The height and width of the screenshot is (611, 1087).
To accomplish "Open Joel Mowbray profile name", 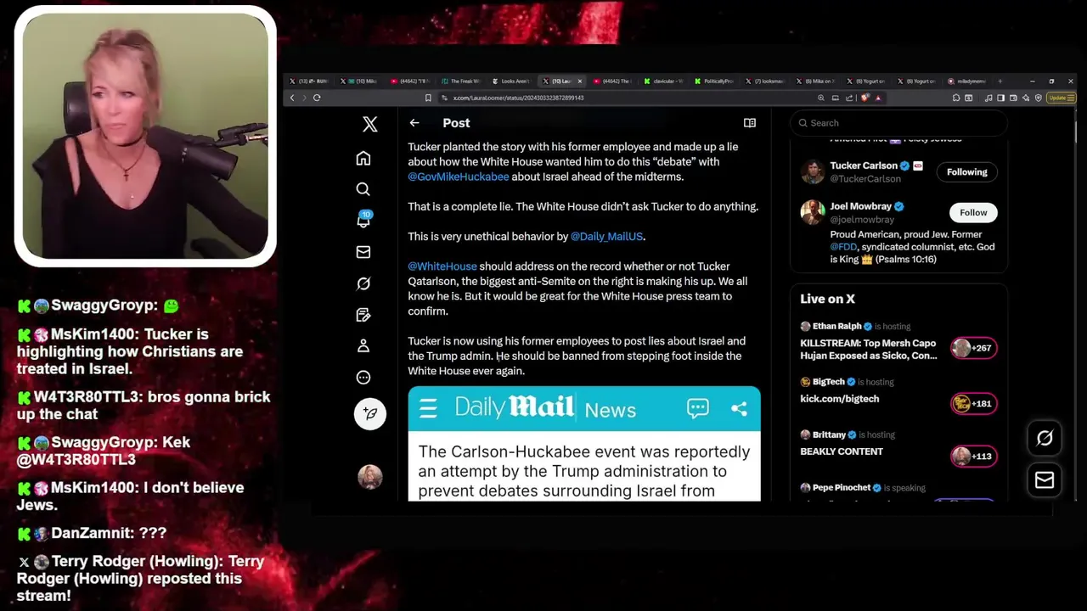I will tap(860, 206).
